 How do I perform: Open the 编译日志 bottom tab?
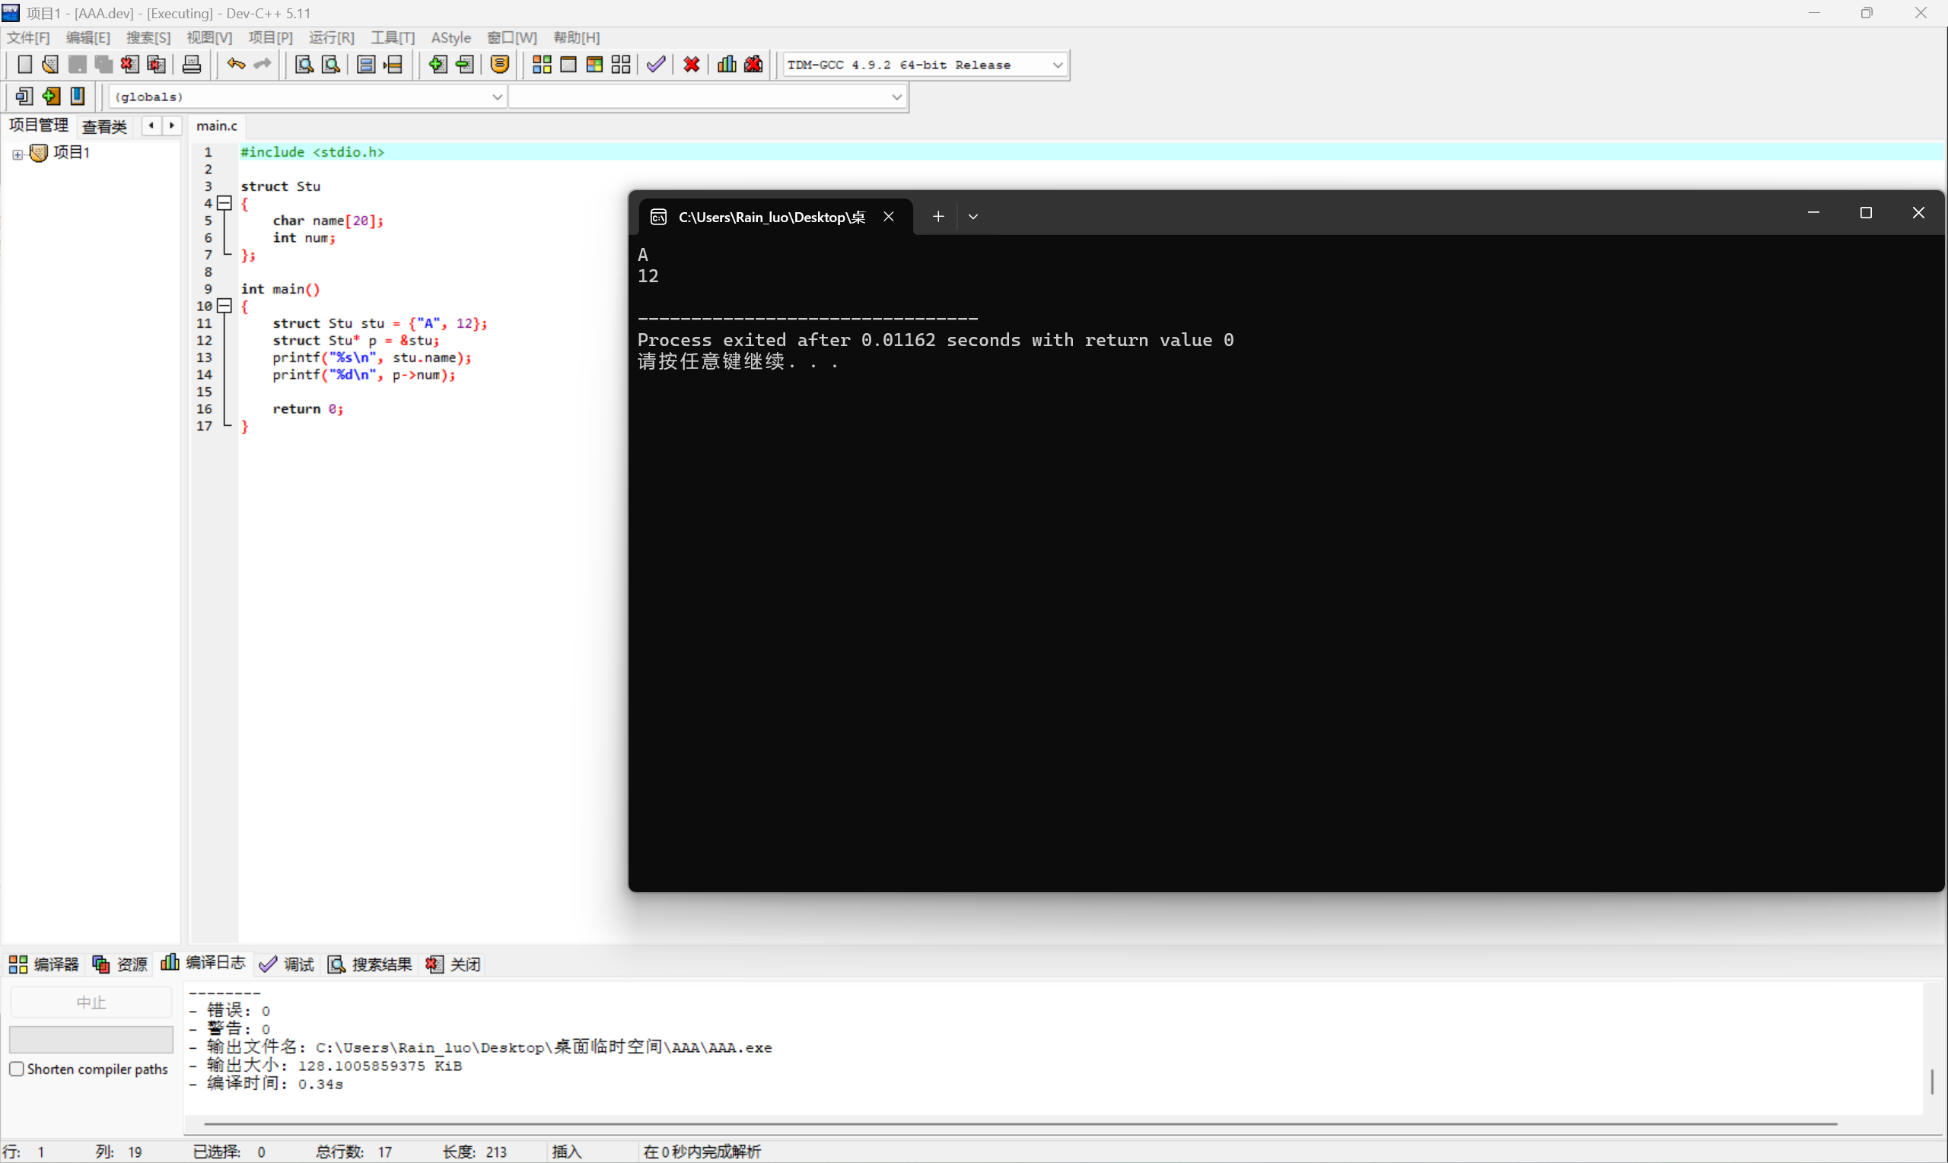tap(204, 963)
